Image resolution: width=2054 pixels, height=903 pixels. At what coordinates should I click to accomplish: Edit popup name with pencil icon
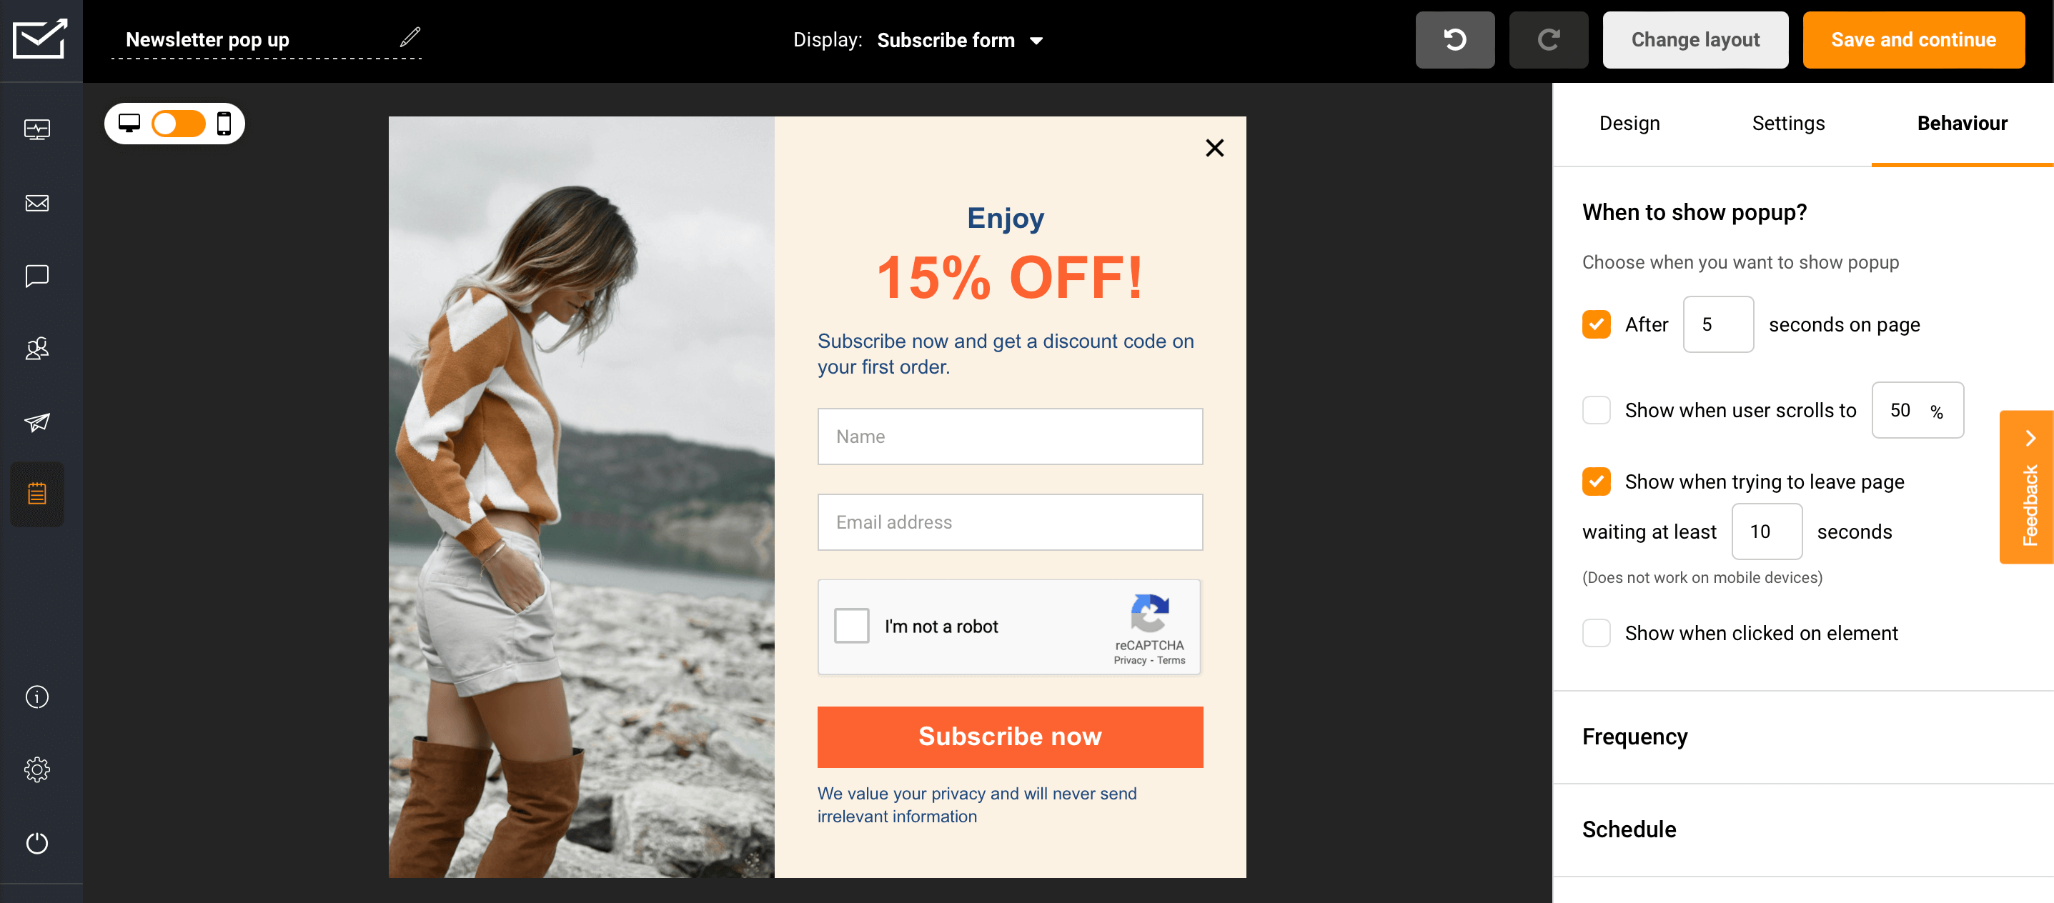(x=410, y=37)
